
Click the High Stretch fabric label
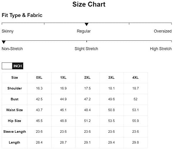click(161, 49)
